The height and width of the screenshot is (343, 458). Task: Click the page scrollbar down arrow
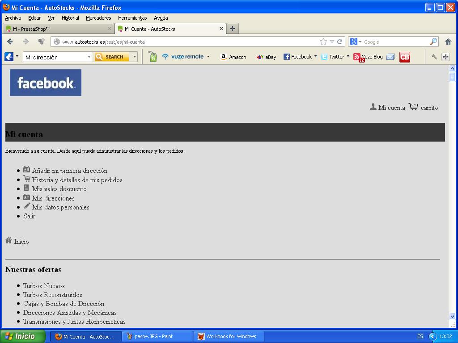(452, 317)
